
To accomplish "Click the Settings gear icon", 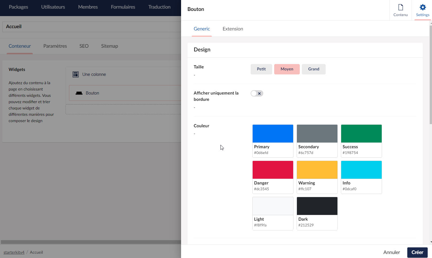I will [423, 7].
